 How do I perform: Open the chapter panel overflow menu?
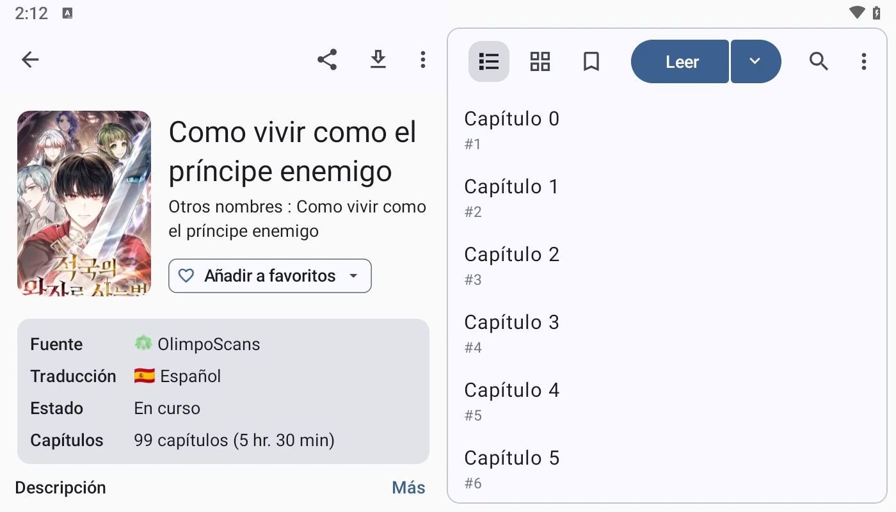coord(863,61)
